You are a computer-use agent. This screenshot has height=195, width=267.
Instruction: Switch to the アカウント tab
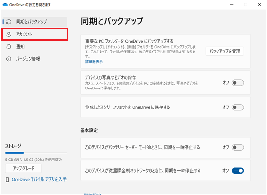coord(35,35)
